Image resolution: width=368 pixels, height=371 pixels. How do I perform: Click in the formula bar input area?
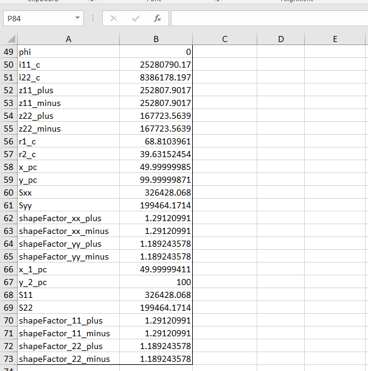pyautogui.click(x=268, y=19)
